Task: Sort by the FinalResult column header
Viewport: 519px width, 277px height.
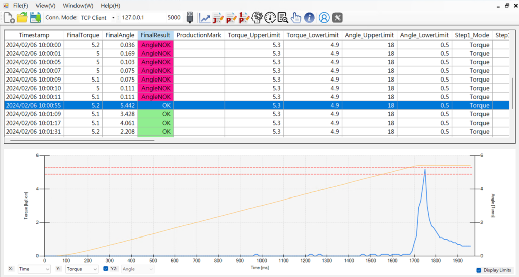Action: tap(156, 35)
